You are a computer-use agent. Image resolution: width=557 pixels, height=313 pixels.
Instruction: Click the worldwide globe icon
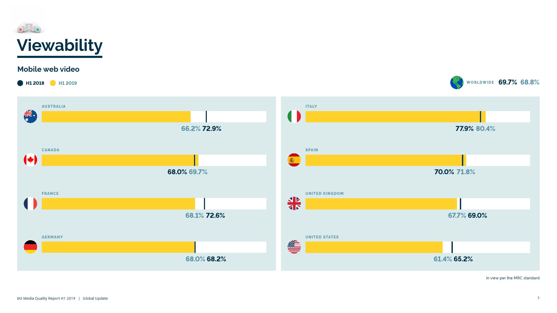457,82
